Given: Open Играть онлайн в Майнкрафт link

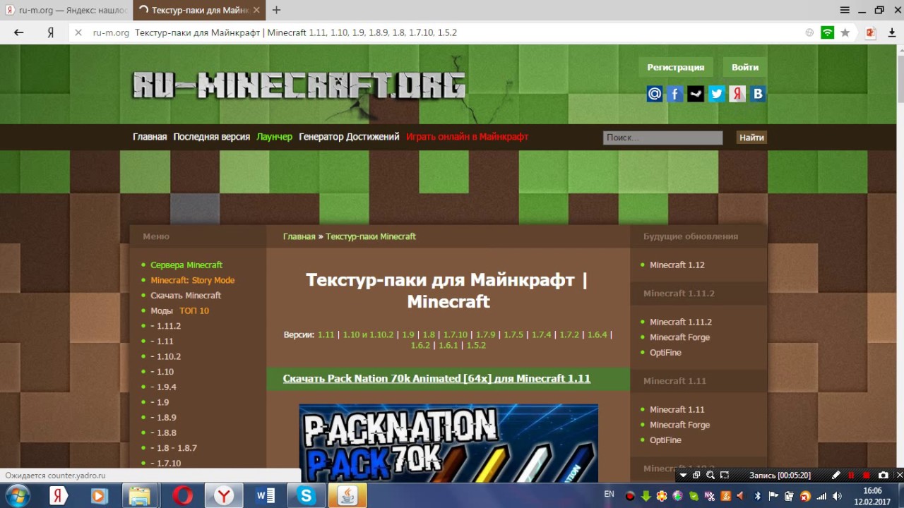Looking at the screenshot, I should coord(467,137).
